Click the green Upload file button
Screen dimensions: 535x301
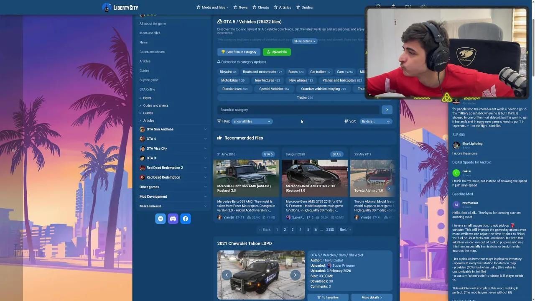pyautogui.click(x=277, y=52)
